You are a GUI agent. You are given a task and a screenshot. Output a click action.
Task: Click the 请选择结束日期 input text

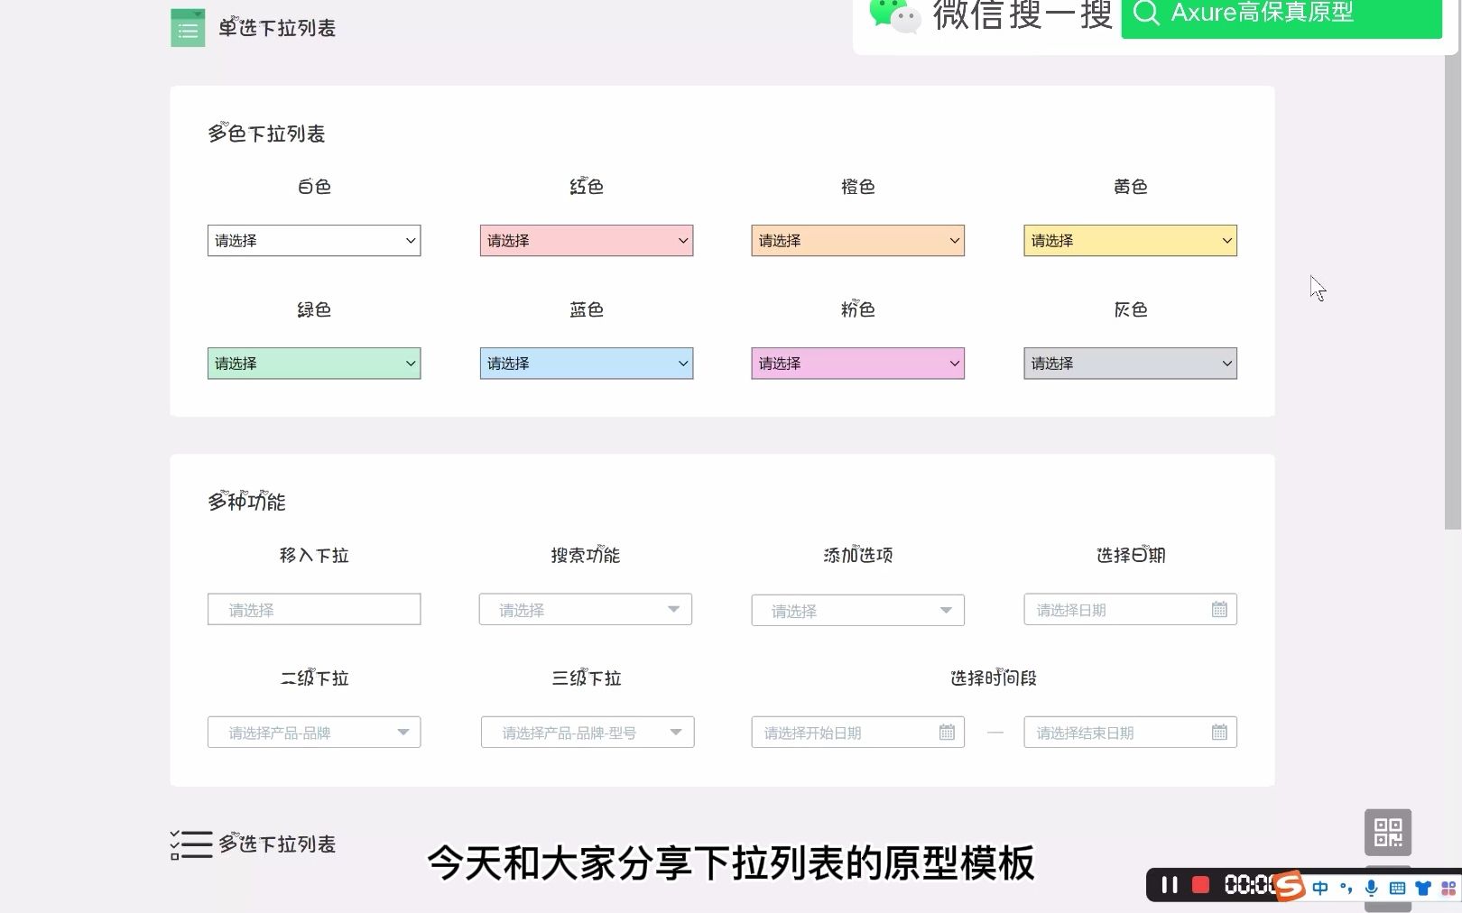click(x=1086, y=733)
